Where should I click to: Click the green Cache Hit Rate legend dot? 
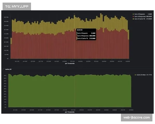[x=135, y=75]
